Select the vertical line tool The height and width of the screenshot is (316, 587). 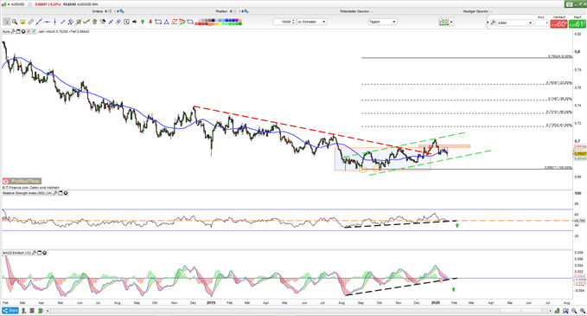[55, 22]
